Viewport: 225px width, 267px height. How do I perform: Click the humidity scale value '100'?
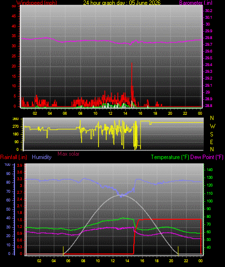(x=7, y=164)
